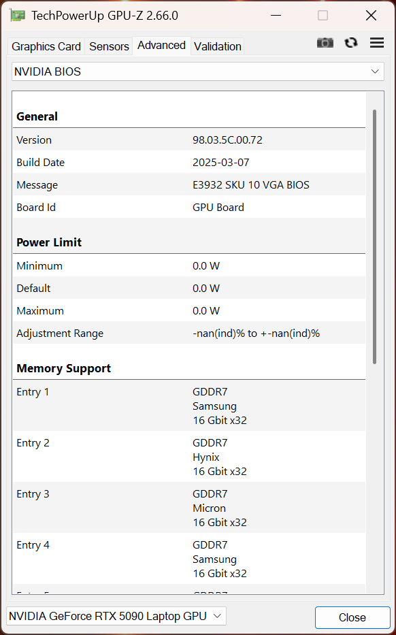Click the Close button
The image size is (396, 635).
click(352, 617)
